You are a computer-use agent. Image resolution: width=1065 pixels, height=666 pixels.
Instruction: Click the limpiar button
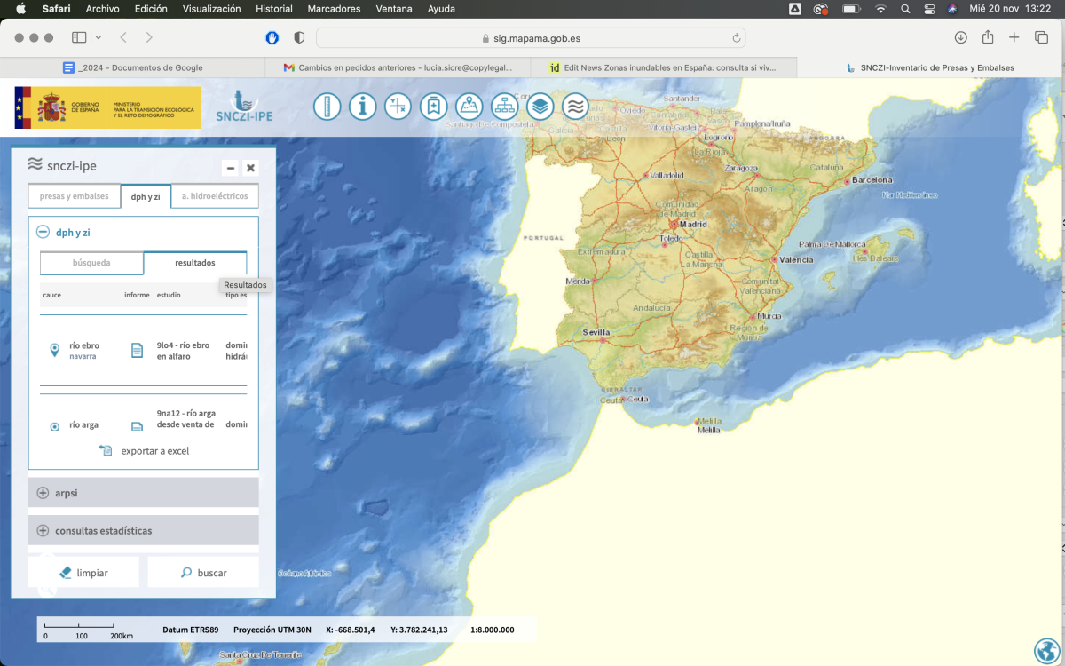click(x=83, y=573)
